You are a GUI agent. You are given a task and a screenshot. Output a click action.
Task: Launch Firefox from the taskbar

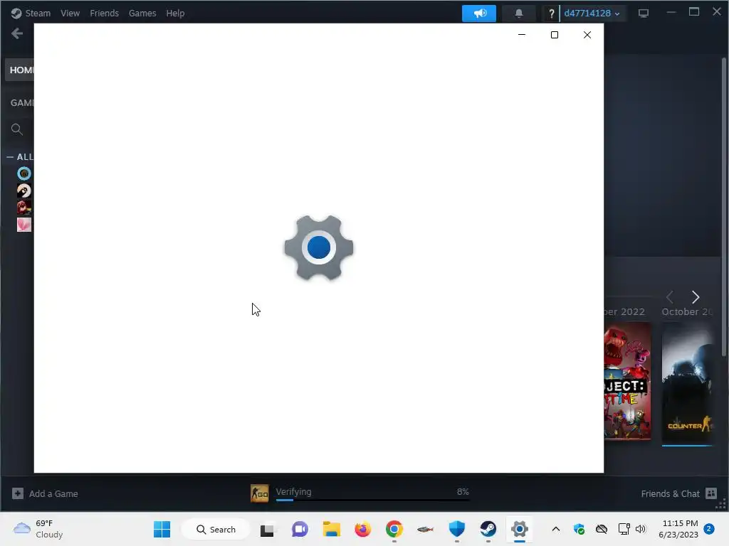pyautogui.click(x=362, y=529)
